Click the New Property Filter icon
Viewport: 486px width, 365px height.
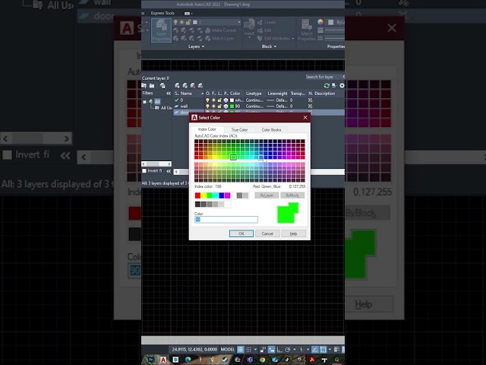[x=144, y=85]
